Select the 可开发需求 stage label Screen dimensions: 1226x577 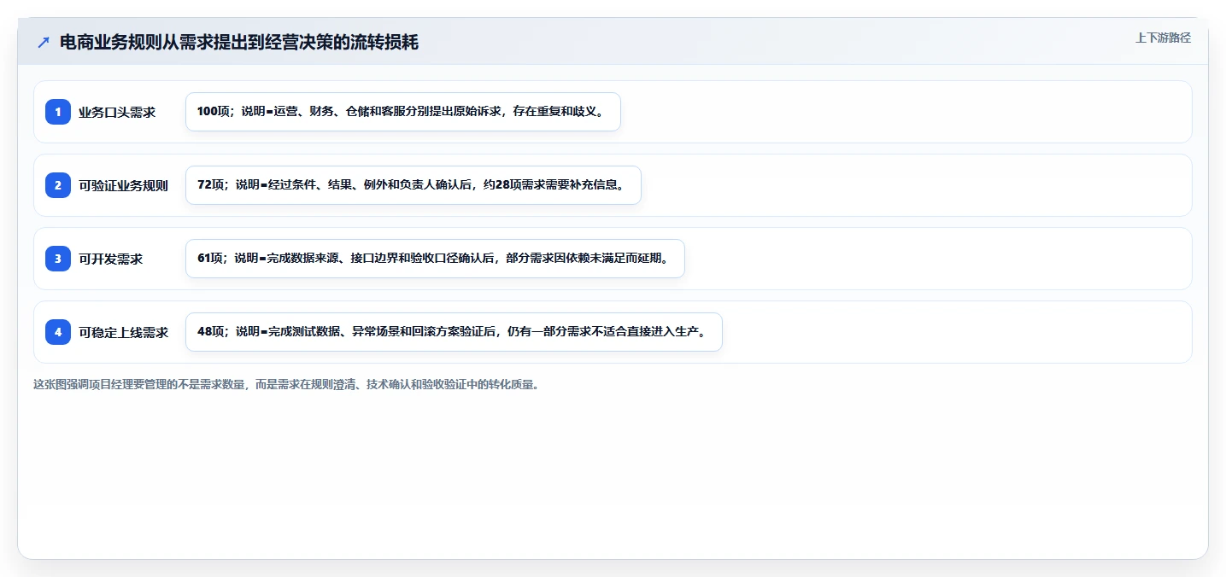pyautogui.click(x=111, y=259)
